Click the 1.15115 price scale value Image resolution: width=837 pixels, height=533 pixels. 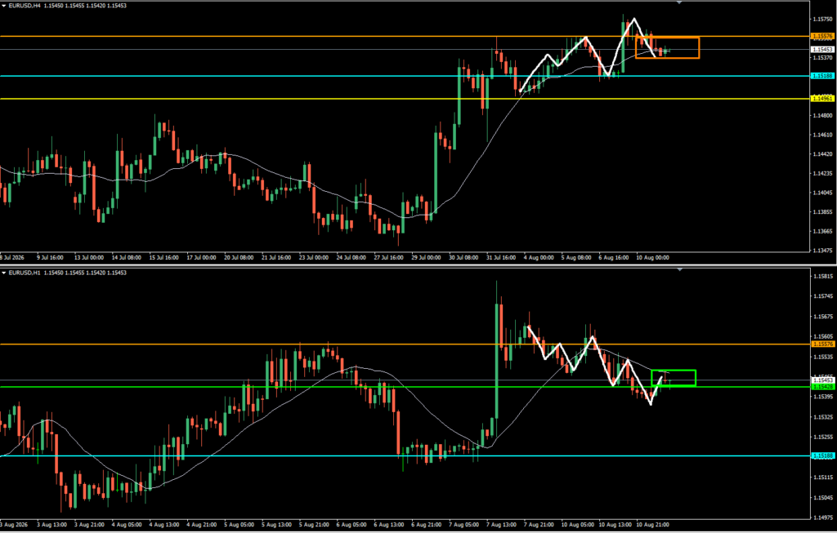[822, 477]
